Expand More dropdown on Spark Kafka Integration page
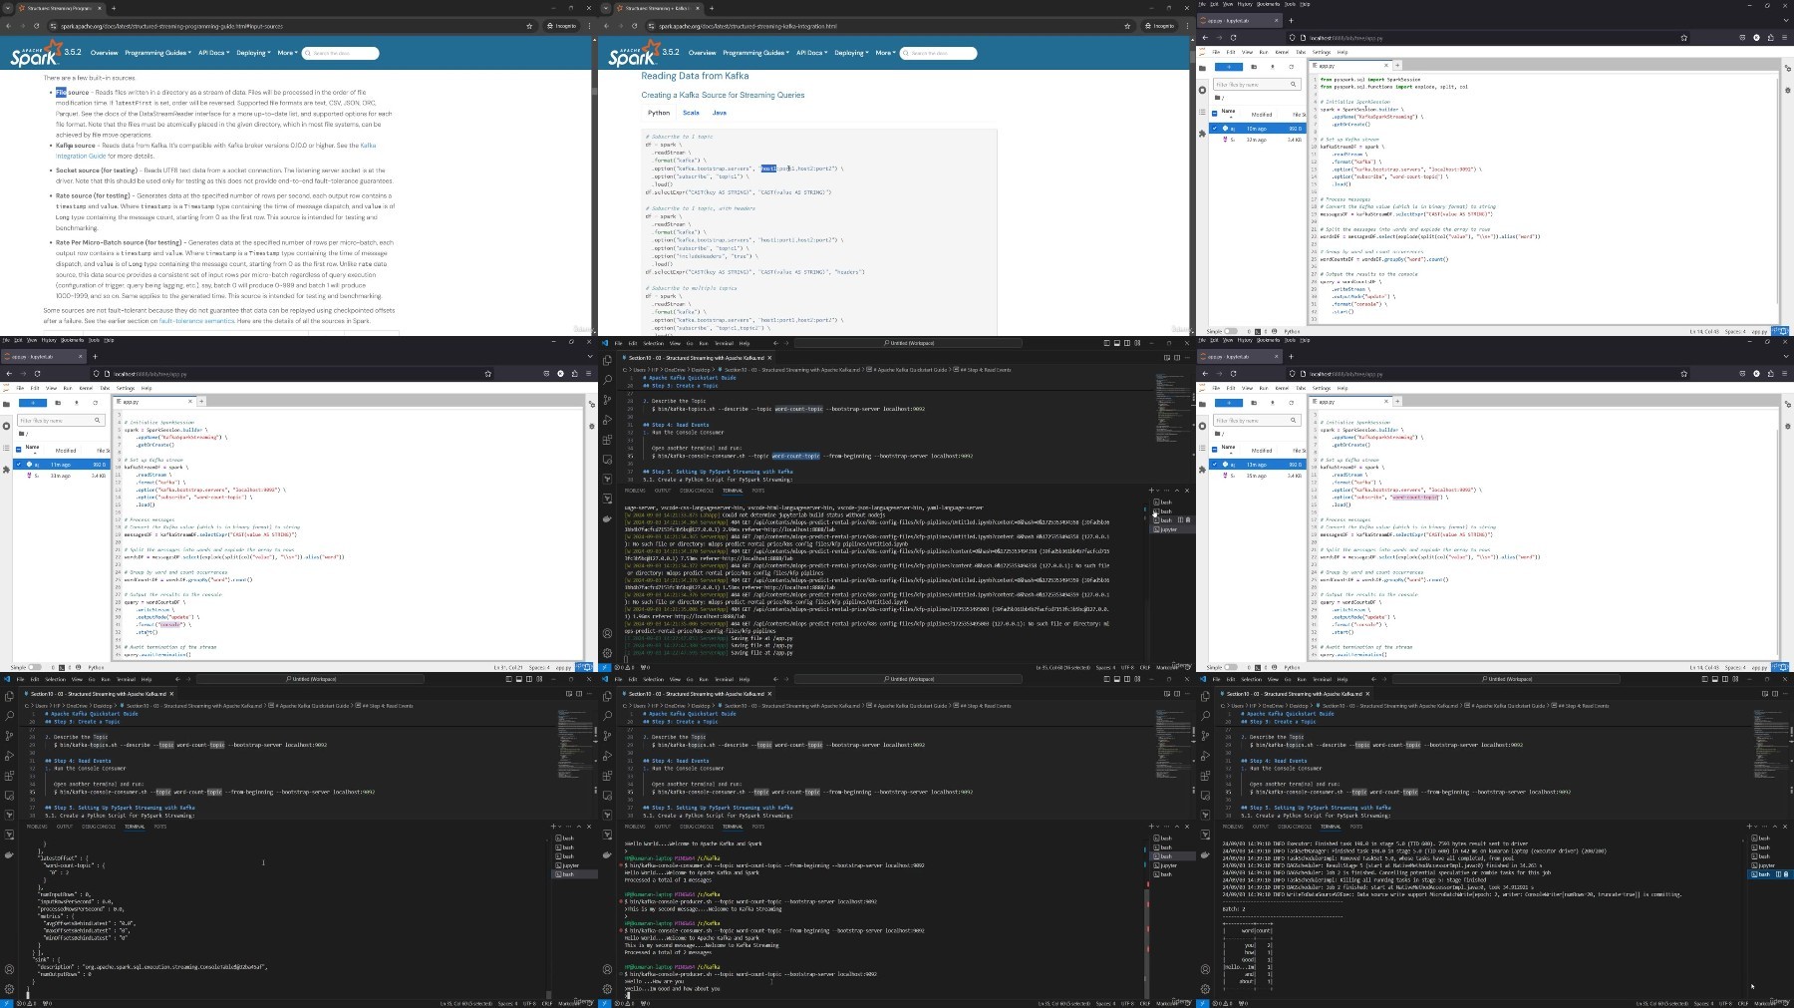 (x=885, y=53)
